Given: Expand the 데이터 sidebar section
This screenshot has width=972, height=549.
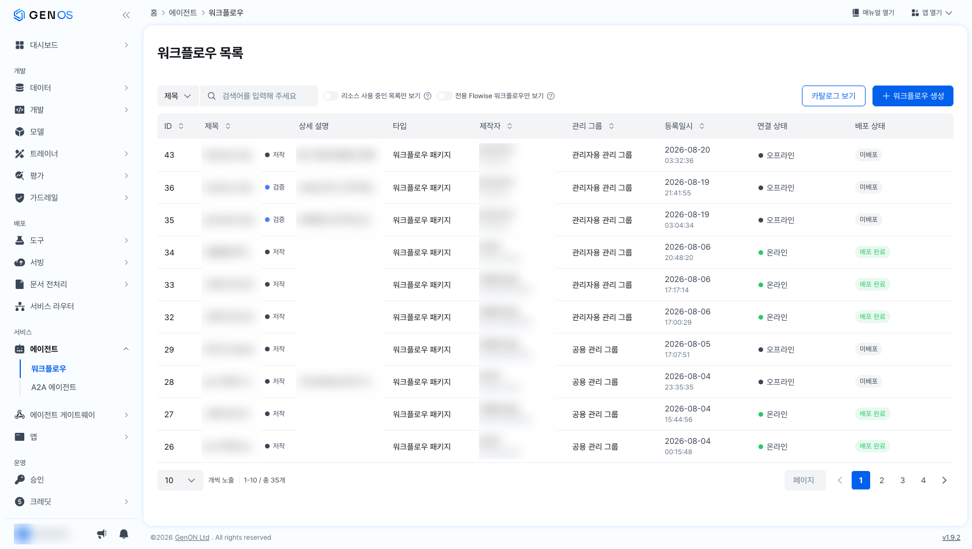Looking at the screenshot, I should click(126, 88).
